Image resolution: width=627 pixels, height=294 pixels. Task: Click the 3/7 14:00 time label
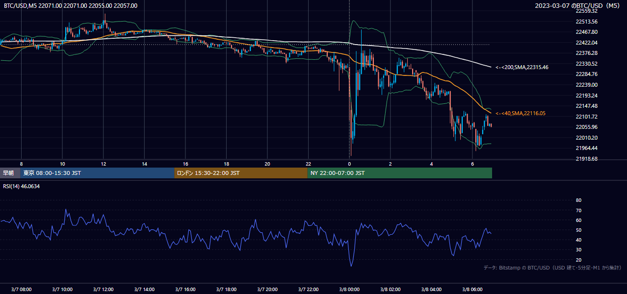144,290
